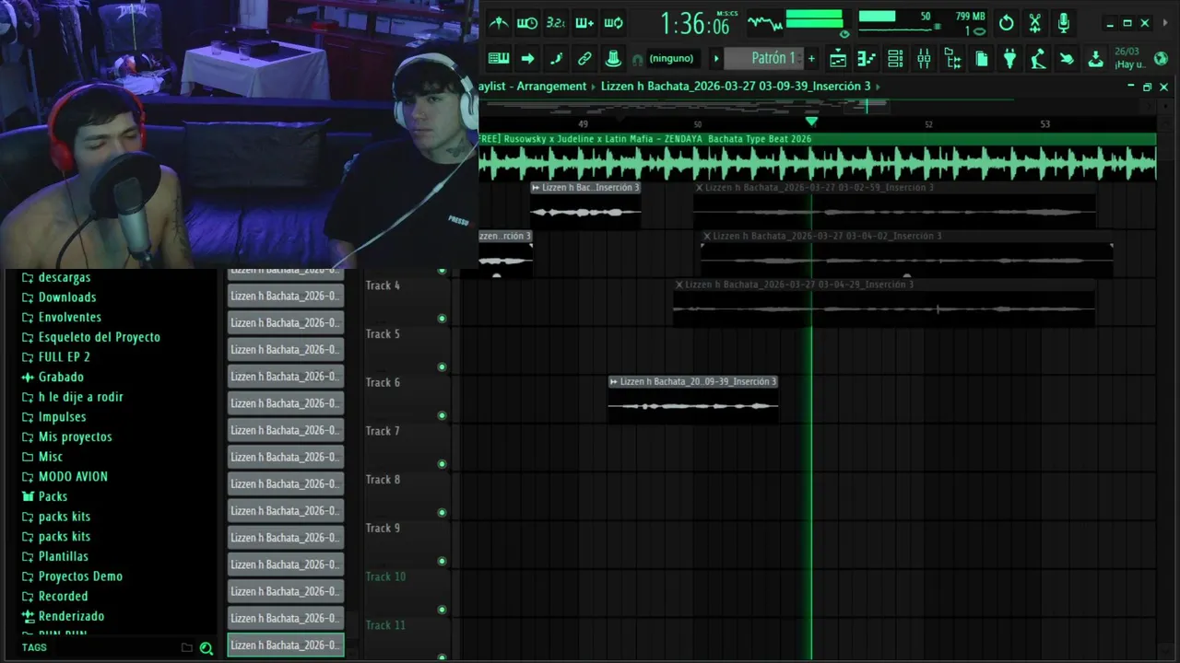Image resolution: width=1180 pixels, height=663 pixels.
Task: Open the 26/03 news panel
Action: [1129, 58]
